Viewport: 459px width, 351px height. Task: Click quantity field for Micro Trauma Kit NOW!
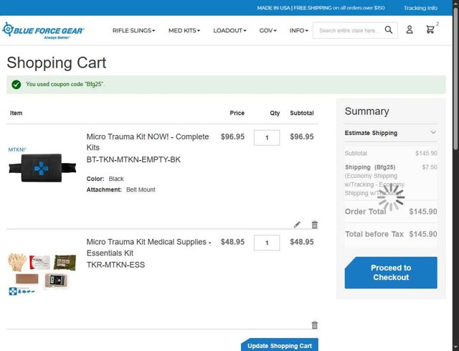pyautogui.click(x=267, y=137)
